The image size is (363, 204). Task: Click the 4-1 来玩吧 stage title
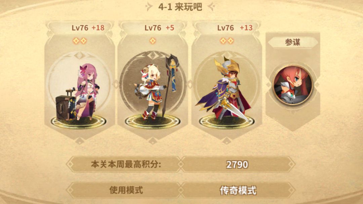tap(180, 7)
